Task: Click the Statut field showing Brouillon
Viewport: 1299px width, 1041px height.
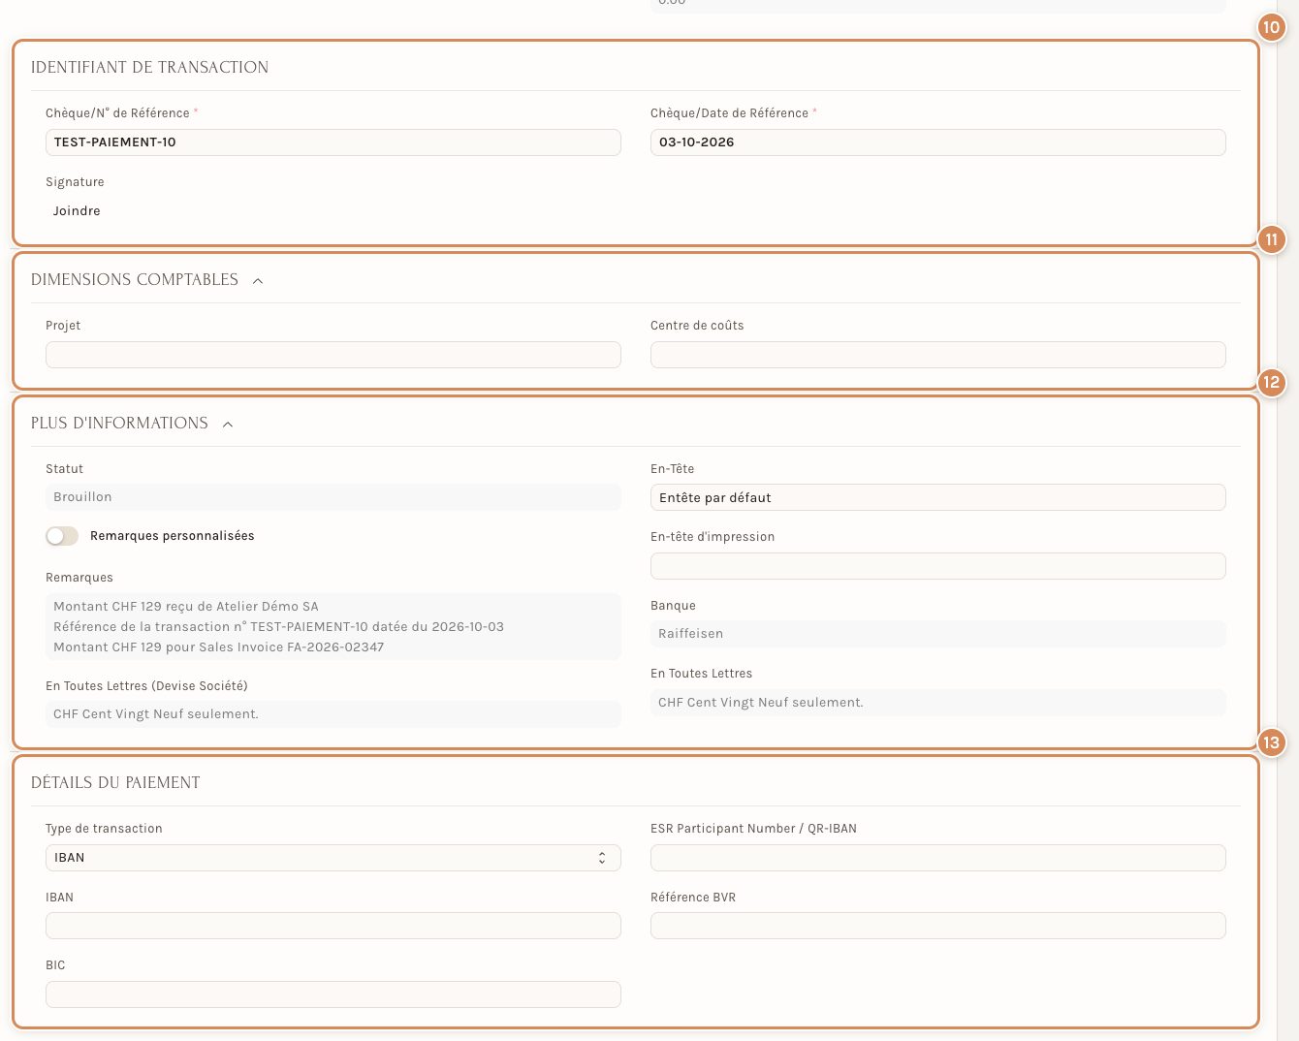Action: (x=333, y=497)
